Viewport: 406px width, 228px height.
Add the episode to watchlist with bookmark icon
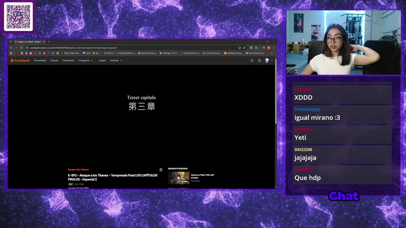pyautogui.click(x=161, y=170)
